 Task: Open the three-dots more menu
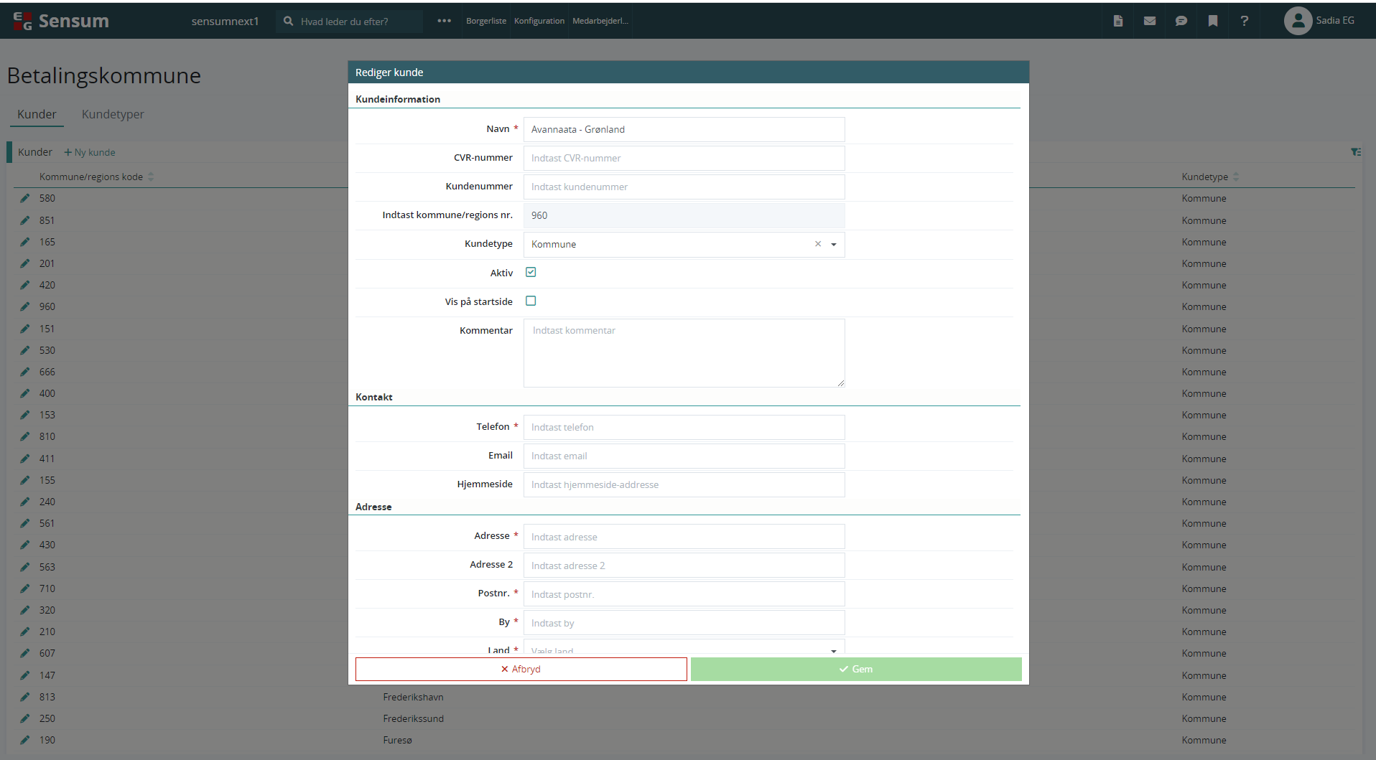point(444,21)
